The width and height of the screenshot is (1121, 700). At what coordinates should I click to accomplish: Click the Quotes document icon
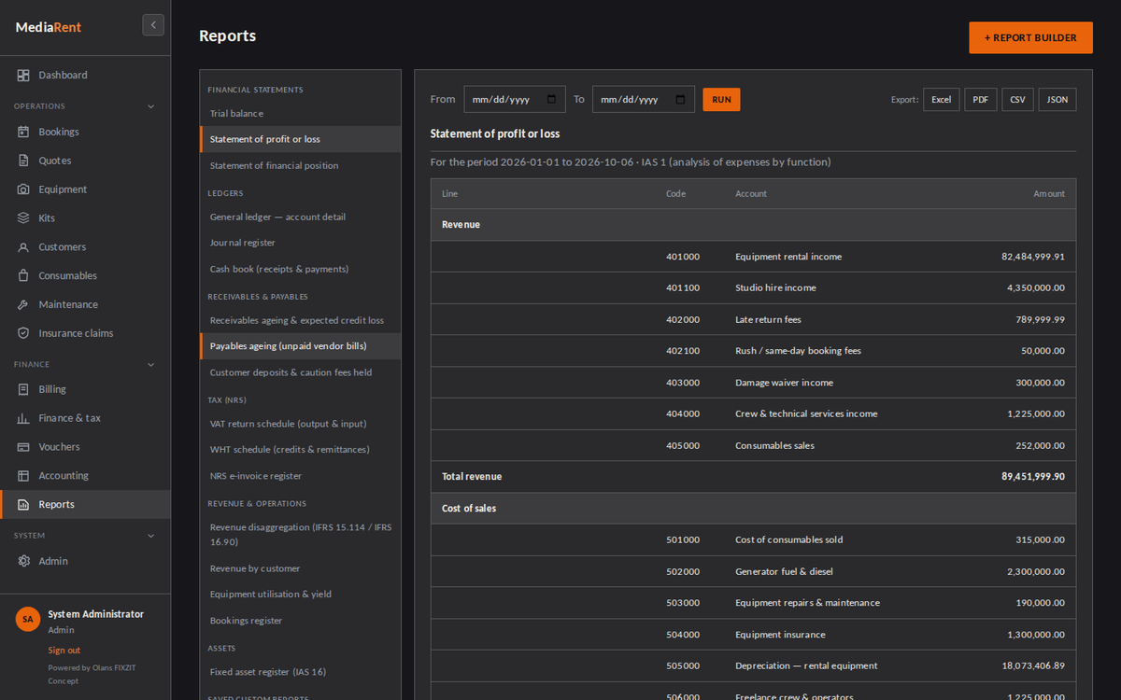tap(23, 161)
